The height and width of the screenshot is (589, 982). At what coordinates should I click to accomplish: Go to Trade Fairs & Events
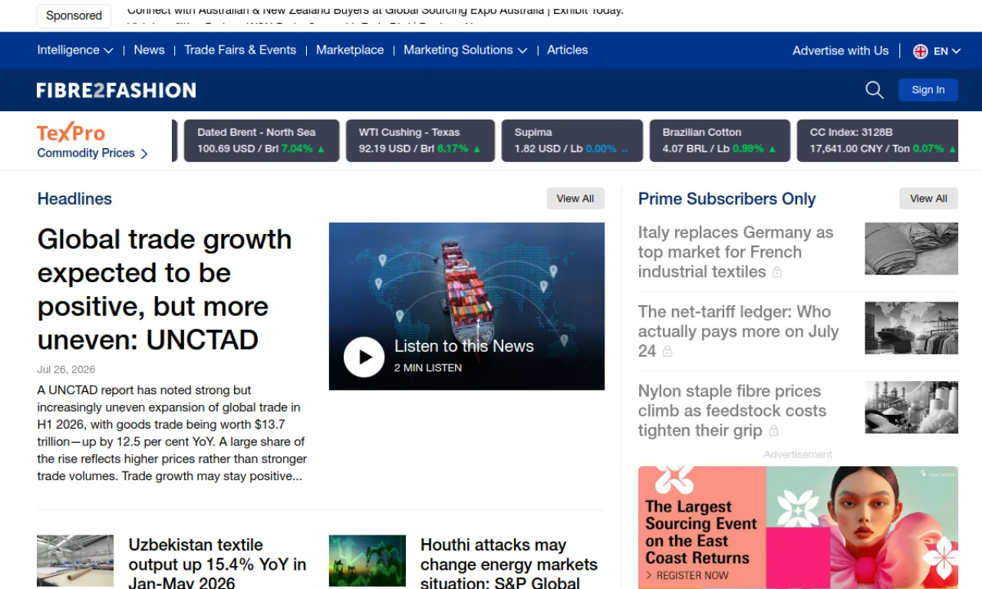(x=240, y=50)
